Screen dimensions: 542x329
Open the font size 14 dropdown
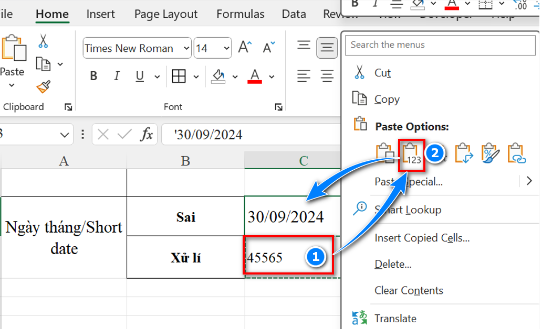226,49
